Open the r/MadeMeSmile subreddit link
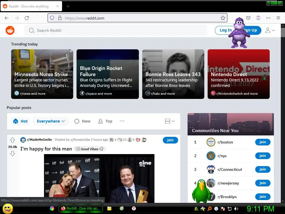The image size is (285, 214). 40,140
